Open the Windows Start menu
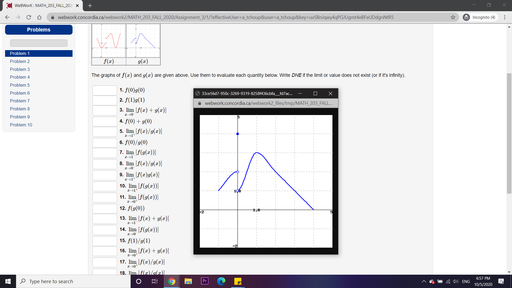512x288 pixels. [x=8, y=281]
